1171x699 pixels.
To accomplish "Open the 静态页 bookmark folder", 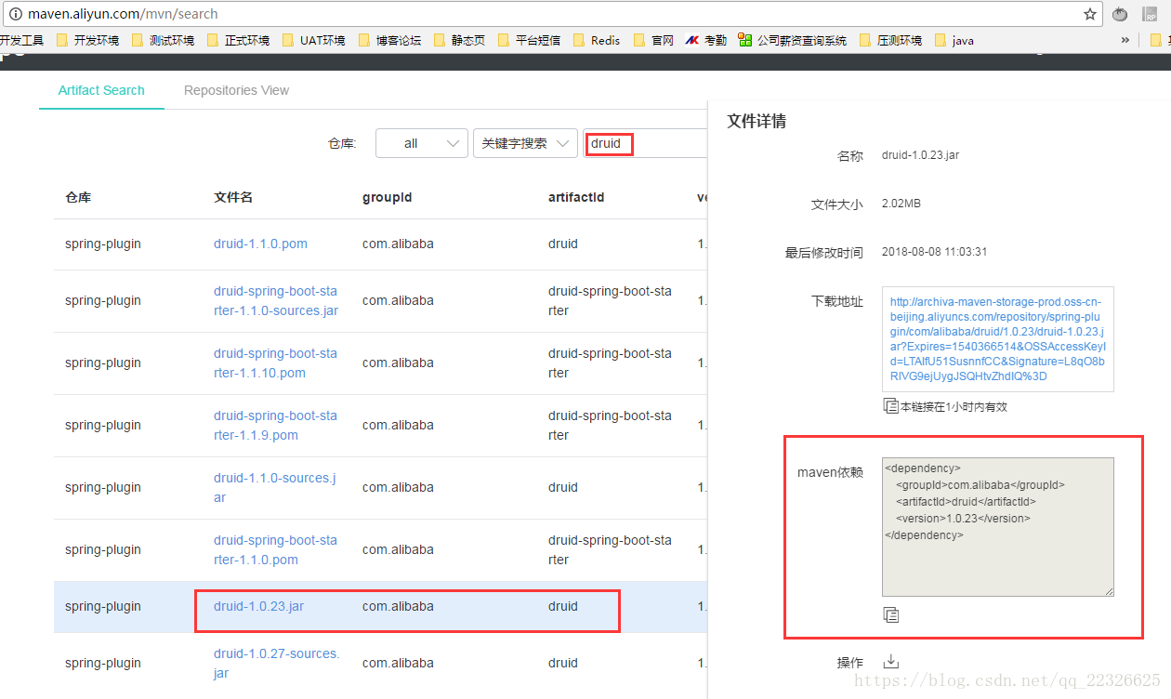I will click(459, 40).
